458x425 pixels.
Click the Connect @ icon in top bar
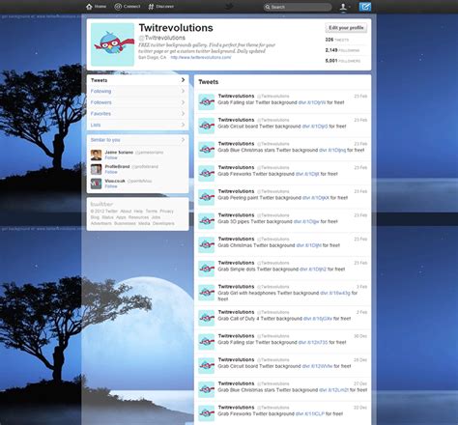point(118,7)
